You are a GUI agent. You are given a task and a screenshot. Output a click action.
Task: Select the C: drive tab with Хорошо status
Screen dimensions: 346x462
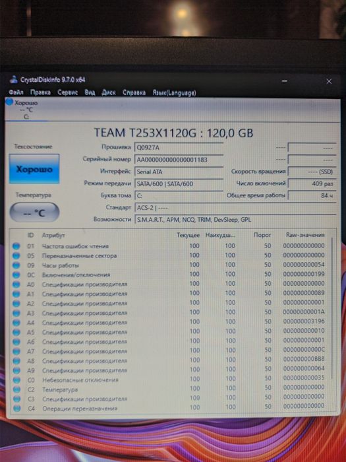click(x=26, y=110)
